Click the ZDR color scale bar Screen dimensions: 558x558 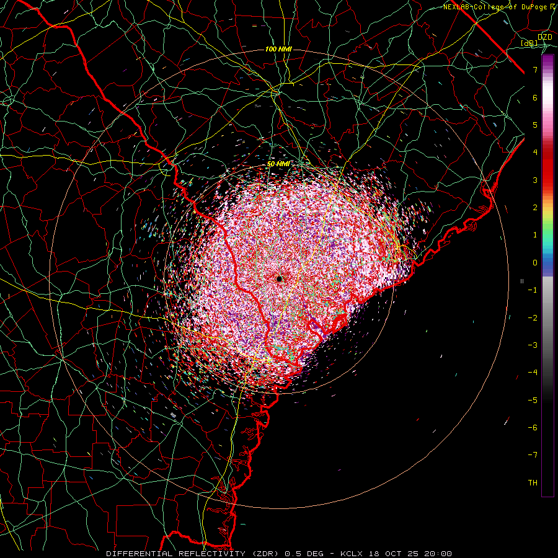coord(547,275)
